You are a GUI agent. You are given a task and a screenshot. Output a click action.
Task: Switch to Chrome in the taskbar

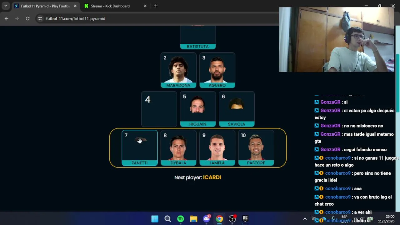tap(219, 219)
